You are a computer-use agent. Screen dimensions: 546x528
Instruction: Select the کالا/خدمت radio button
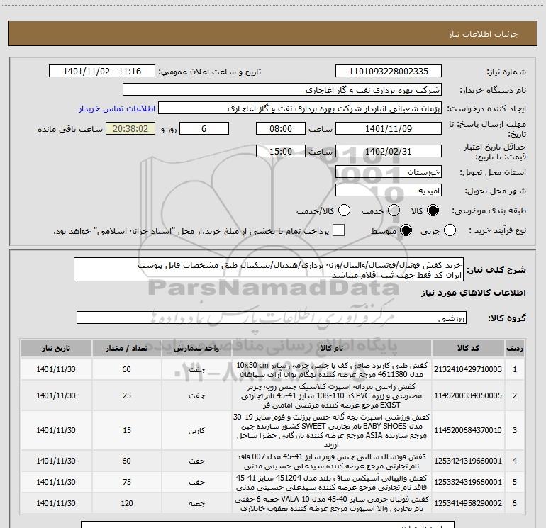click(x=344, y=210)
